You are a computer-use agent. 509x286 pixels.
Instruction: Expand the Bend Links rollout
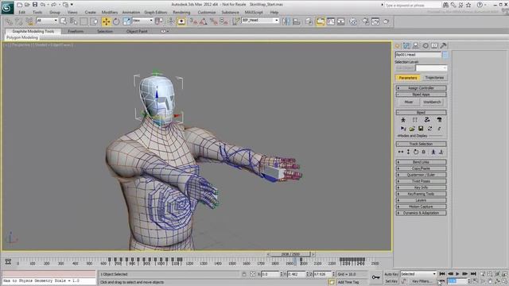click(421, 162)
